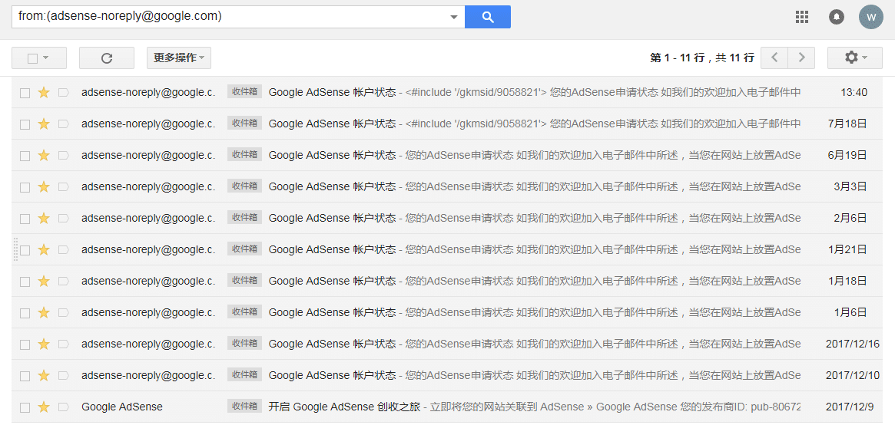The image size is (895, 425).
Task: Click the 收件箱 label on the 2017/12/9 email
Action: coord(244,406)
